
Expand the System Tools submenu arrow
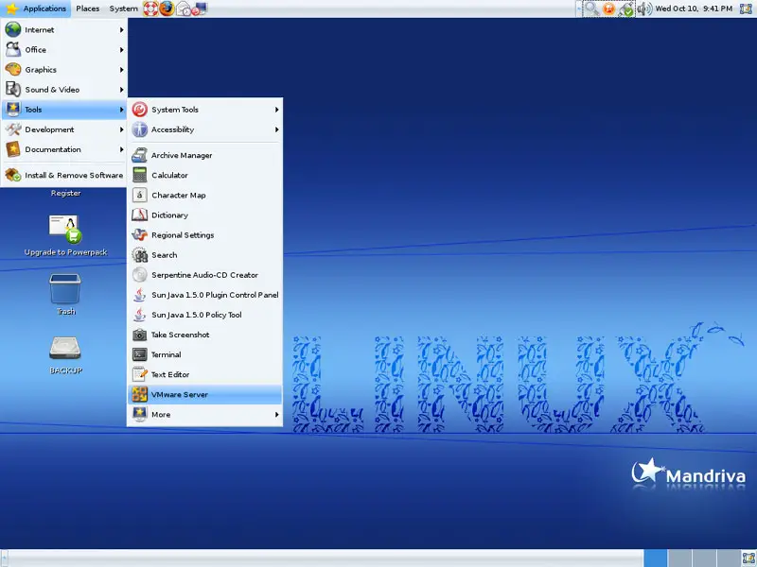click(276, 110)
